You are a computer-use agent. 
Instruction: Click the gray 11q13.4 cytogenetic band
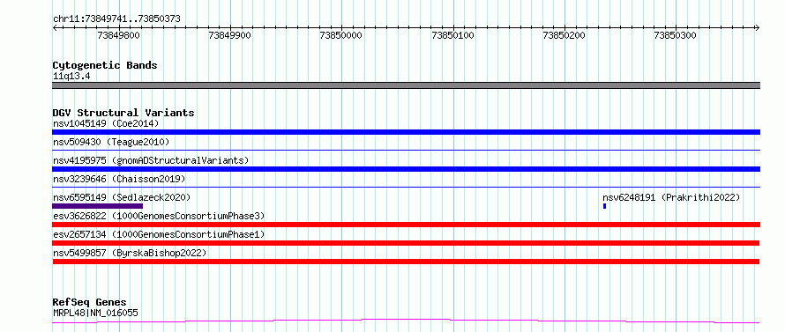click(406, 85)
